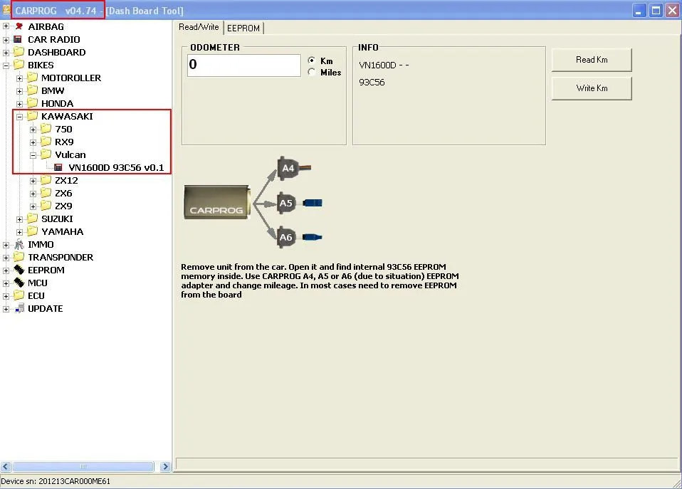
Task: Click the Write Km button
Action: coord(592,88)
